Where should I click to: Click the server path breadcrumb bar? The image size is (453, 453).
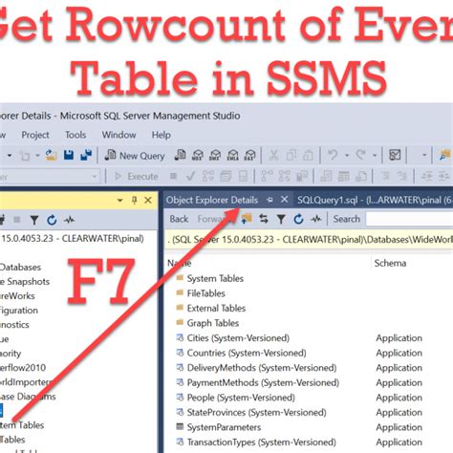point(309,239)
